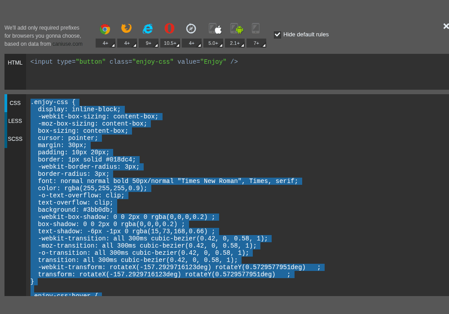Image resolution: width=449 pixels, height=314 pixels.
Task: Click the HTML input tag code line
Action: tap(134, 61)
